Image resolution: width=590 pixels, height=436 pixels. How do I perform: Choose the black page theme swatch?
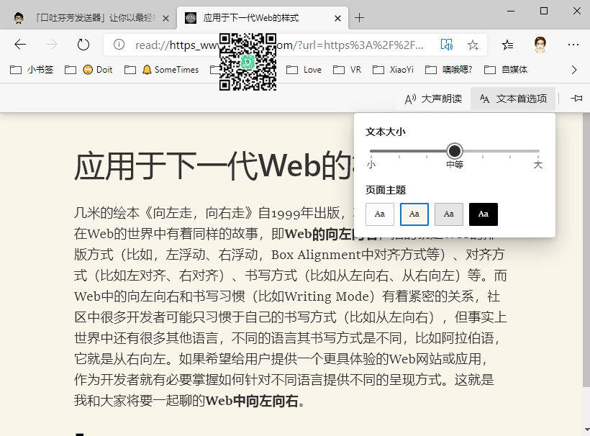point(484,214)
